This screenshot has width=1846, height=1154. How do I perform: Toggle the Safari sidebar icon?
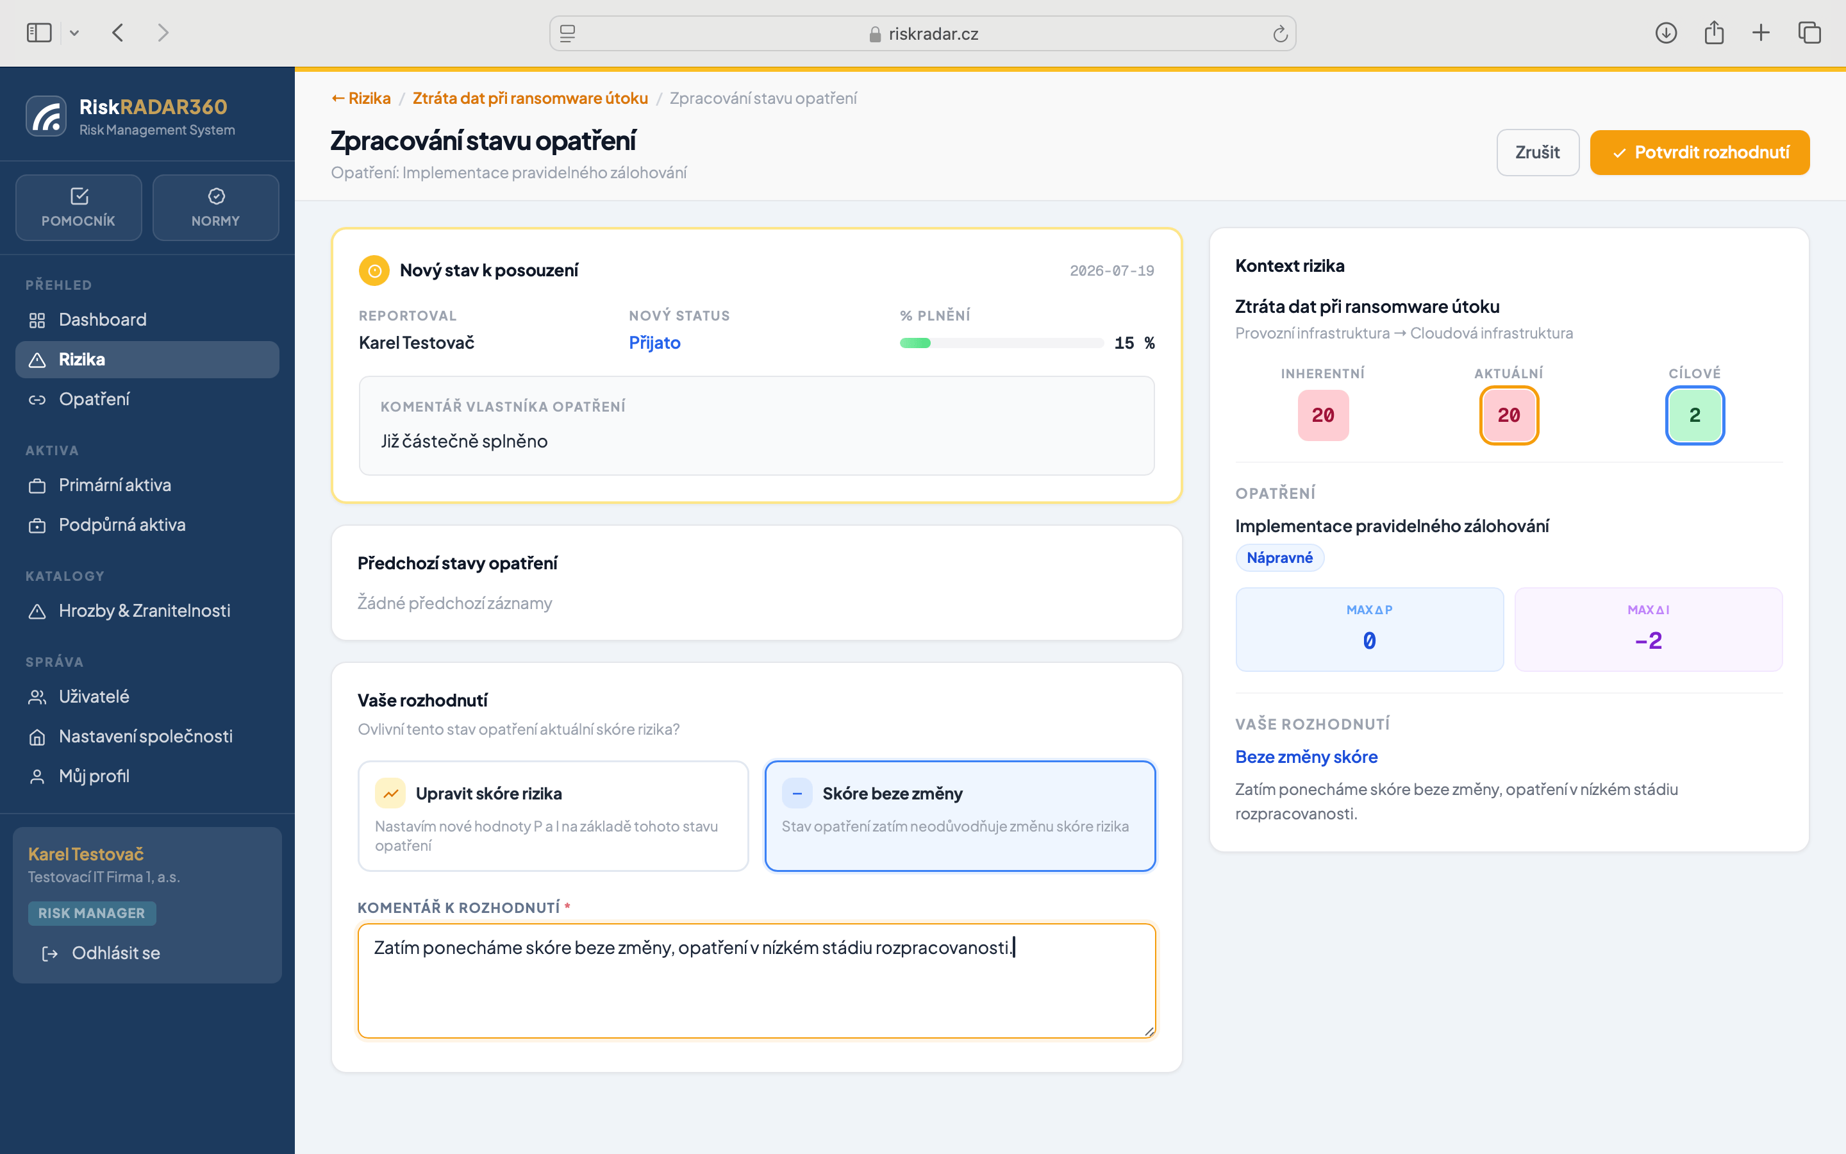point(39,33)
